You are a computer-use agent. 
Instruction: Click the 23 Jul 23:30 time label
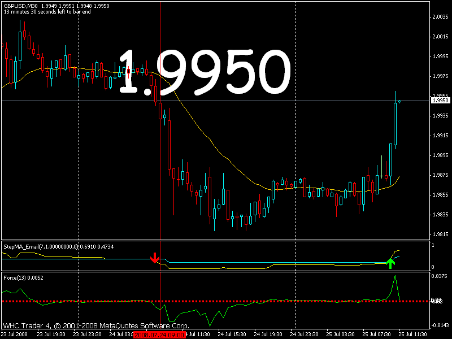tap(88, 334)
